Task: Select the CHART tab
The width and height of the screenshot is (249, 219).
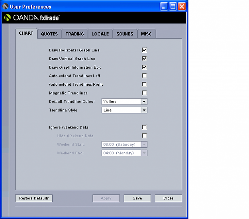Action: pyautogui.click(x=26, y=33)
